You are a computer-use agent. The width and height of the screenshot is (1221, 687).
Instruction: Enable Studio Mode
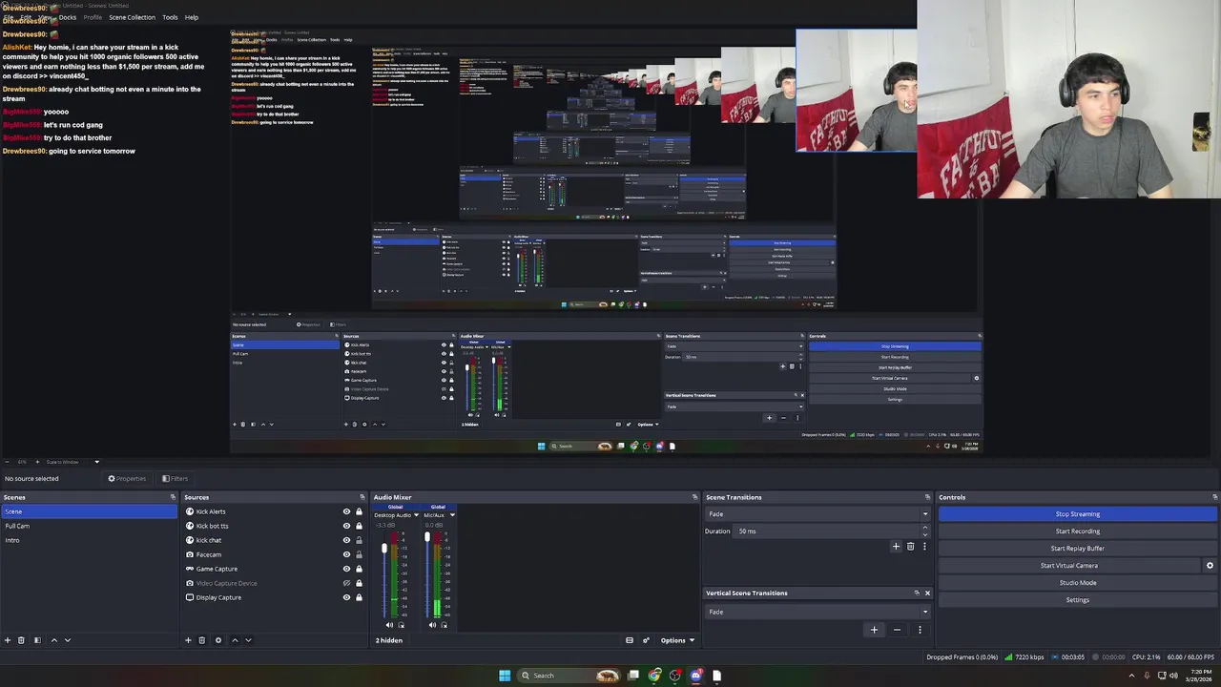tap(1078, 583)
